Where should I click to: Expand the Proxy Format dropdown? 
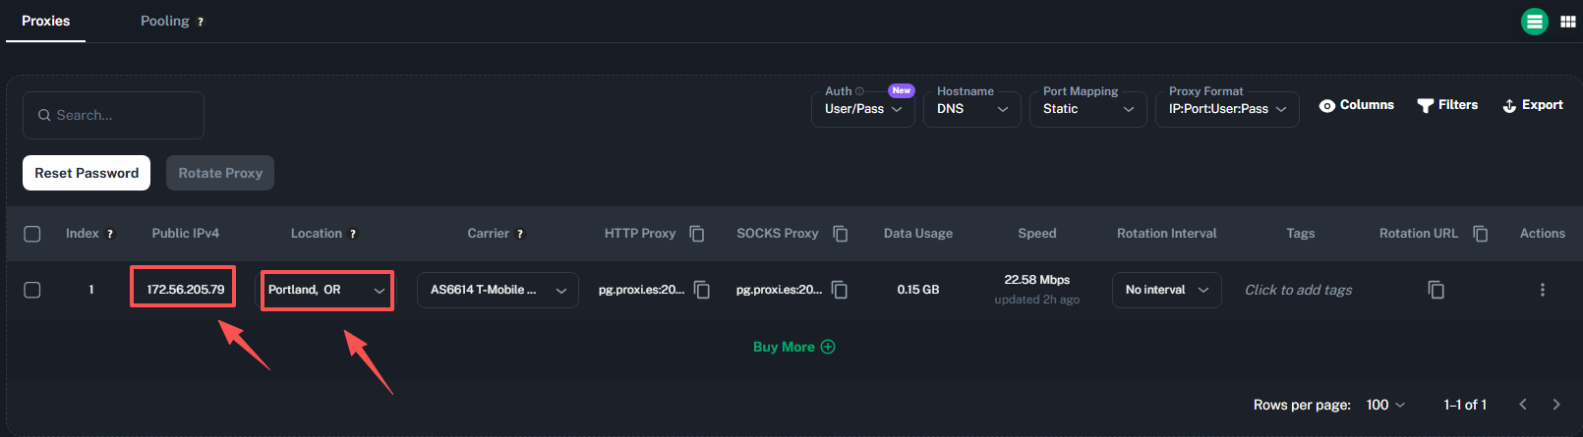(x=1226, y=109)
